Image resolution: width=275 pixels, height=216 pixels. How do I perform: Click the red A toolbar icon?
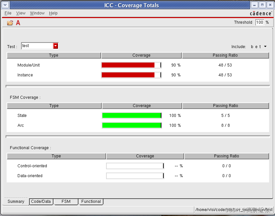click(18, 23)
